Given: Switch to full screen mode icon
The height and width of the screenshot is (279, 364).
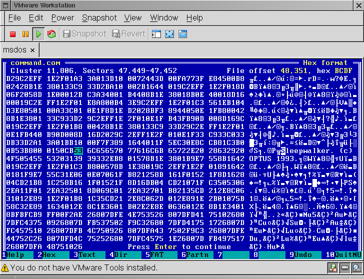Looking at the screenshot, I should coord(169,34).
